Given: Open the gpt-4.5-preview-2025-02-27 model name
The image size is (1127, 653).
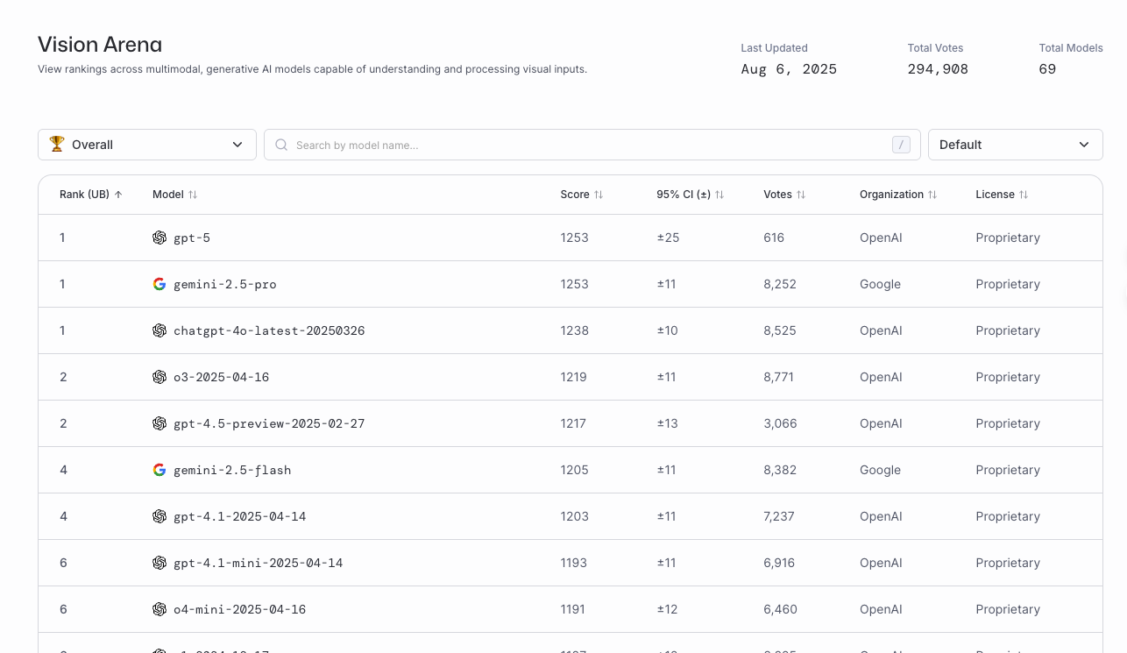Looking at the screenshot, I should 269,423.
